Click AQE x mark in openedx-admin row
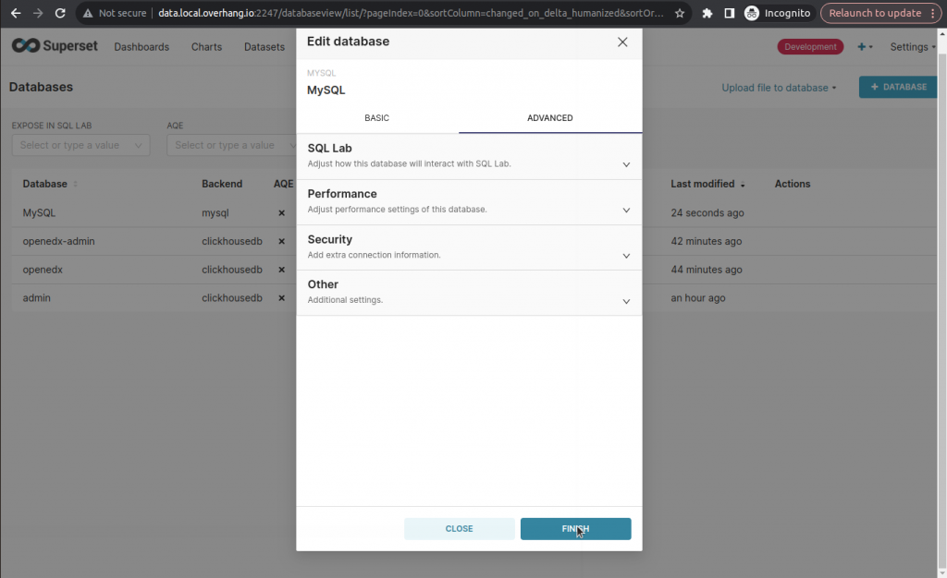 (281, 241)
